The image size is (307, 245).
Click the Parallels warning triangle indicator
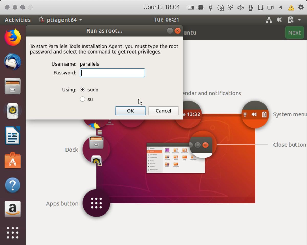291,7
